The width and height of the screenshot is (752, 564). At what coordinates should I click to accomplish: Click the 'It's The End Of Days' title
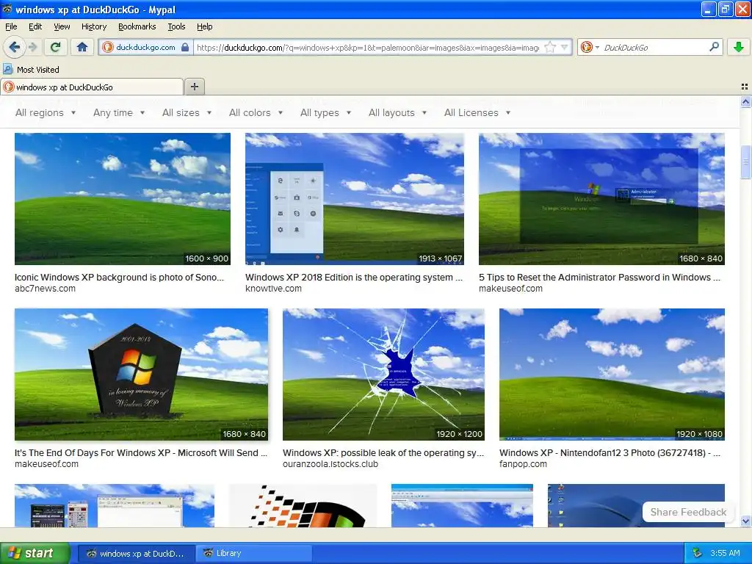point(140,452)
